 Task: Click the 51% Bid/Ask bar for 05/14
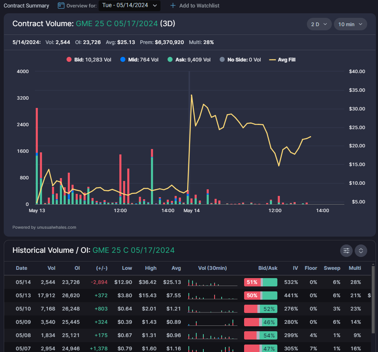[261, 282]
